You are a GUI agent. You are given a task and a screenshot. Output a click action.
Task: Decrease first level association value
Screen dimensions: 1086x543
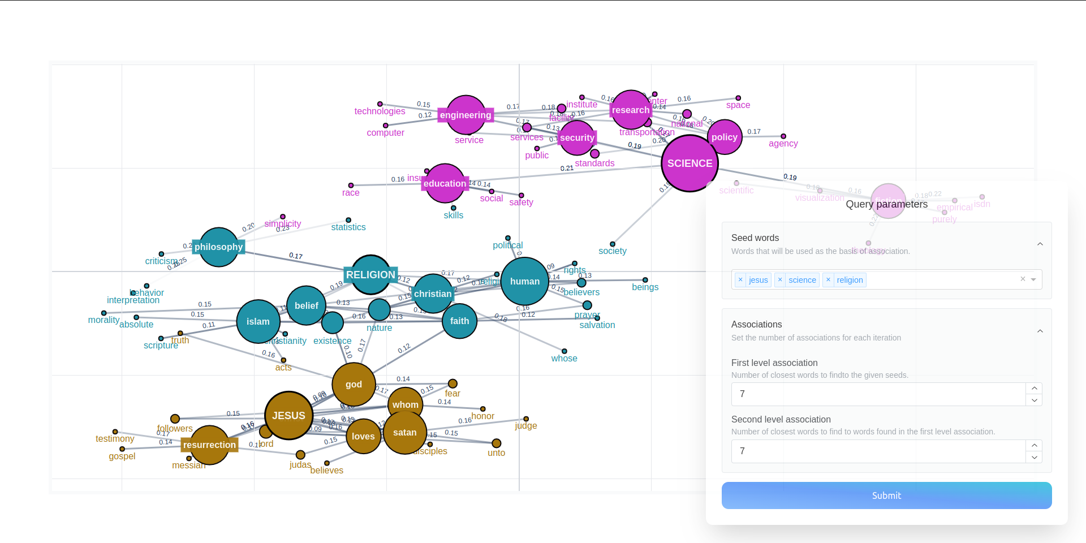(1034, 400)
